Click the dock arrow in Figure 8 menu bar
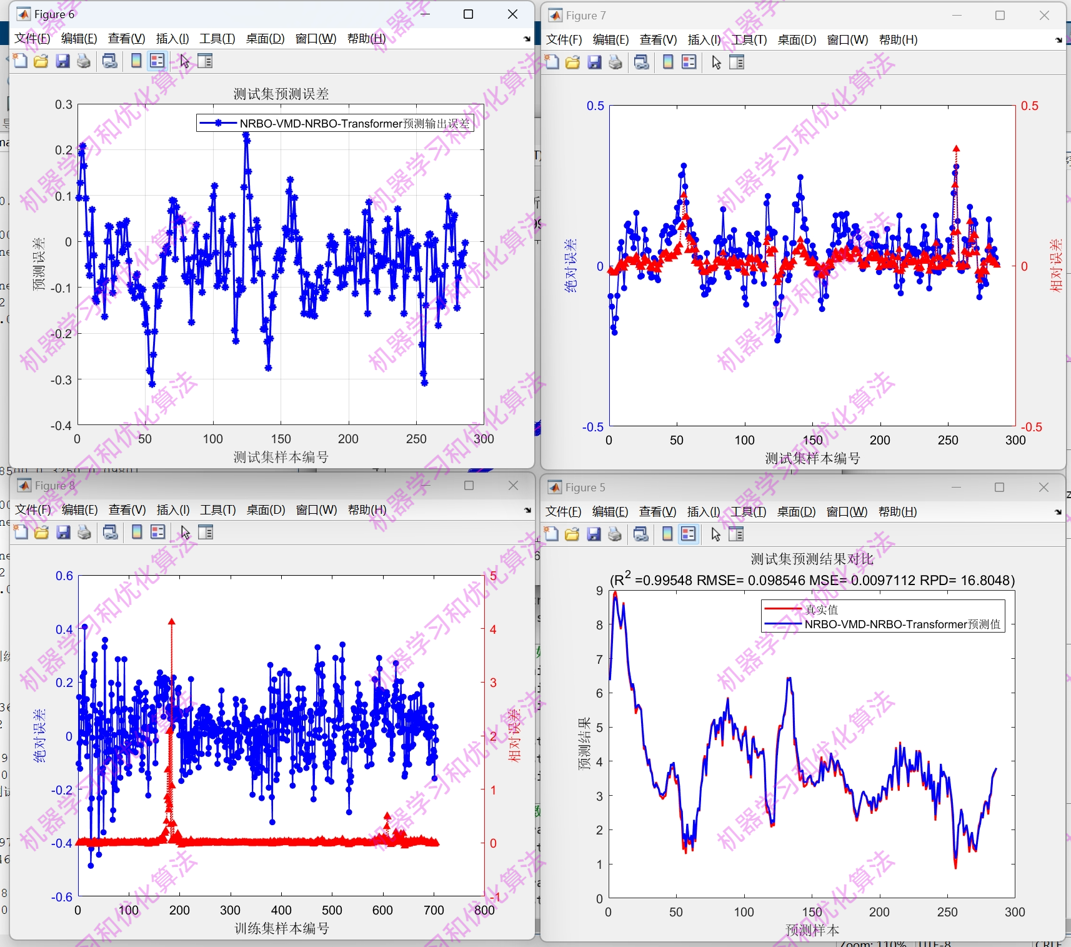1071x947 pixels. (527, 510)
